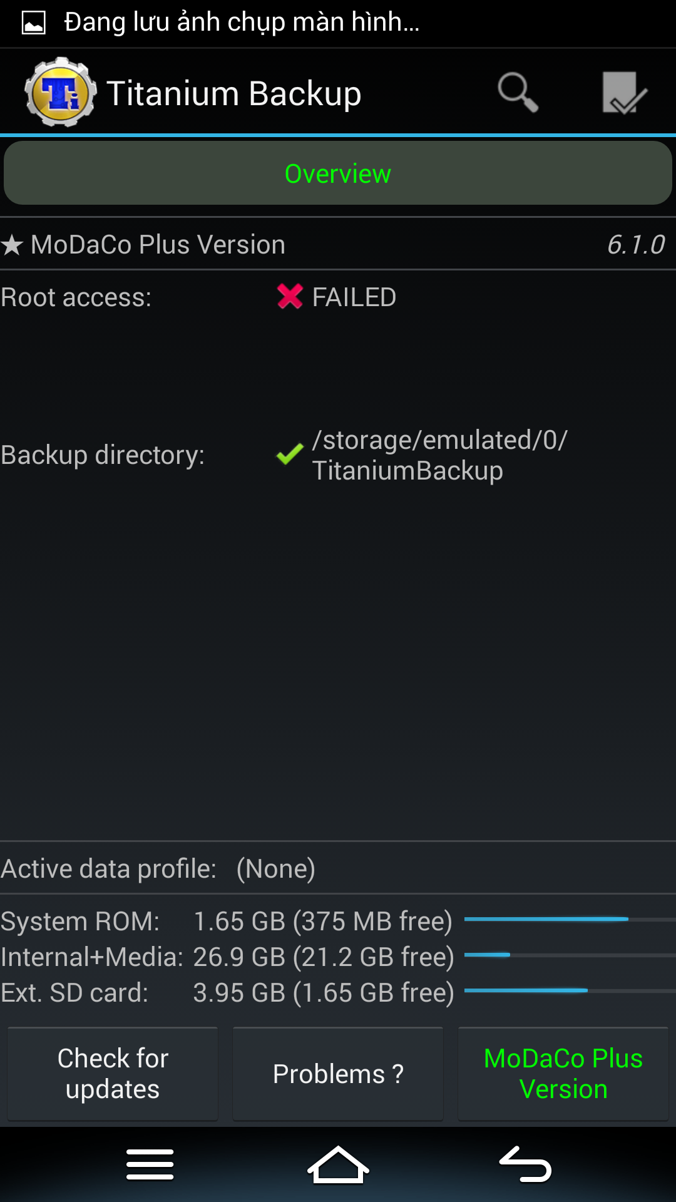Go to the Android home button
This screenshot has height=1202, width=676.
pyautogui.click(x=338, y=1164)
